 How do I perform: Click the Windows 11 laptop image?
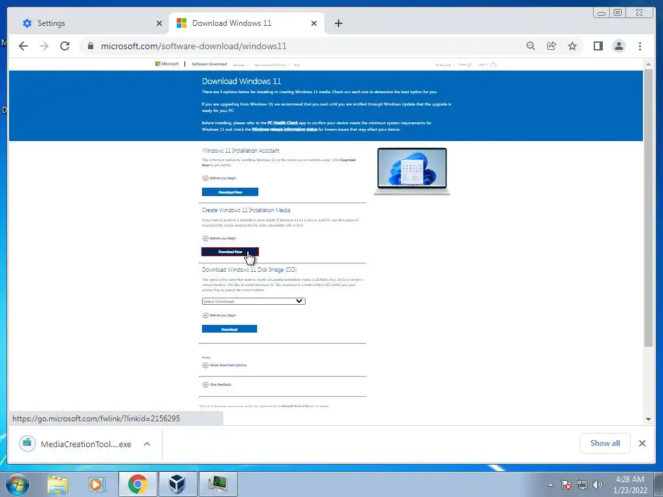click(412, 171)
